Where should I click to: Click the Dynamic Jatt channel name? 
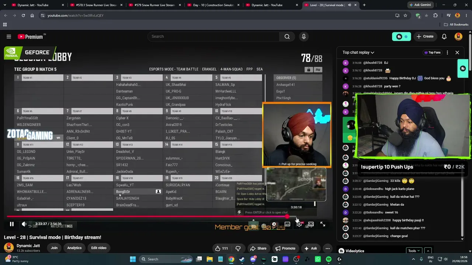(28, 245)
